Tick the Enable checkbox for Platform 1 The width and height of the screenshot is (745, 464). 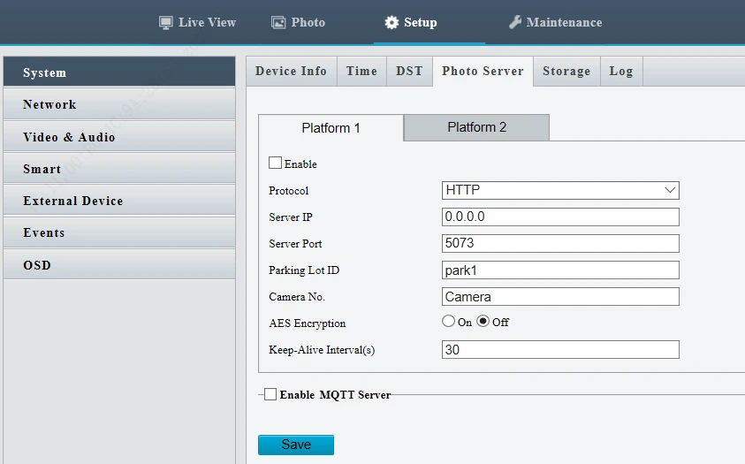point(275,164)
